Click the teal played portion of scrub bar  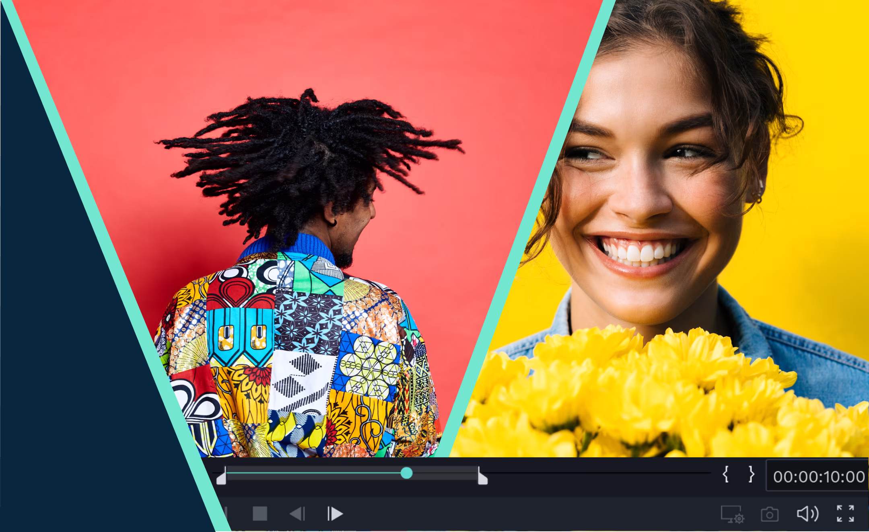coord(314,473)
